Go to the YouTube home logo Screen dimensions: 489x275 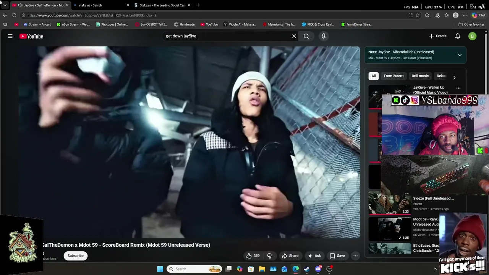pyautogui.click(x=31, y=36)
